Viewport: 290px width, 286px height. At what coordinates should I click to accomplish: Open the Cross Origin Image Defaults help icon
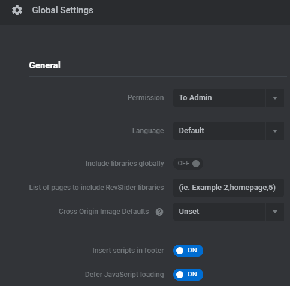[159, 212]
